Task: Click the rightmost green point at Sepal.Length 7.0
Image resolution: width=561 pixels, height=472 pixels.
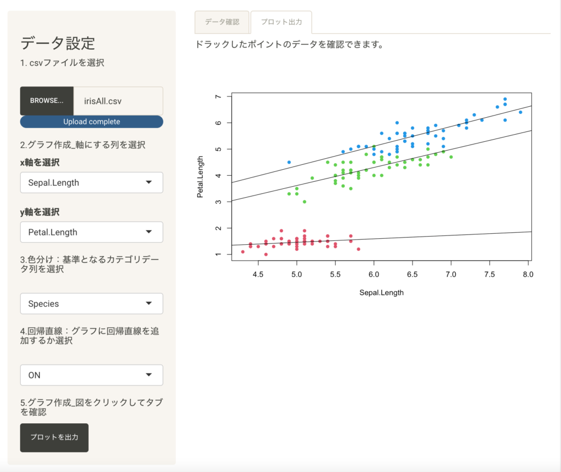Action: (x=451, y=157)
